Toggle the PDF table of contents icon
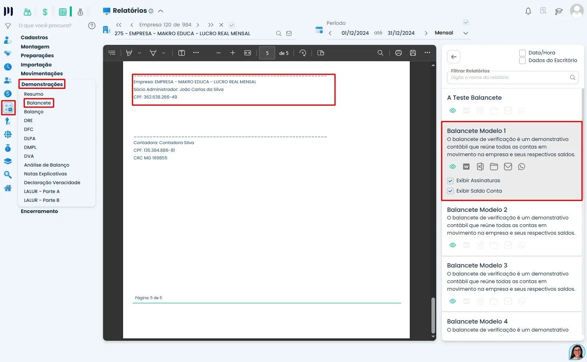This screenshot has width=587, height=362. click(x=112, y=53)
